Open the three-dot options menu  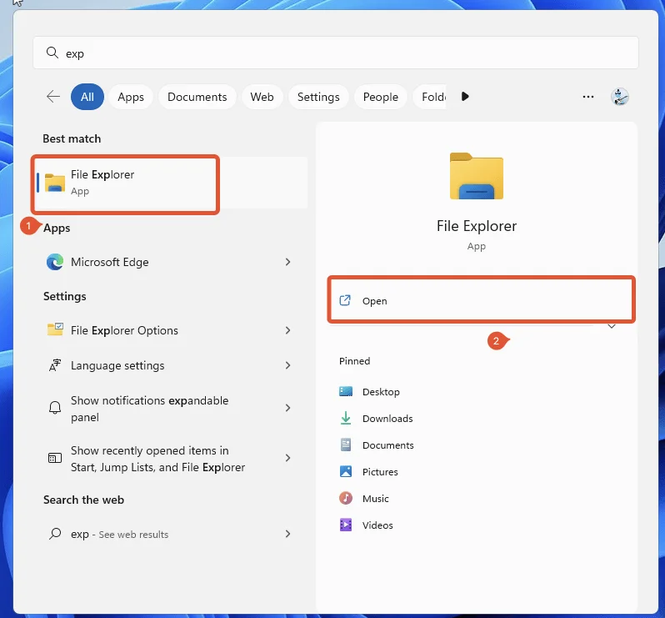(x=587, y=97)
